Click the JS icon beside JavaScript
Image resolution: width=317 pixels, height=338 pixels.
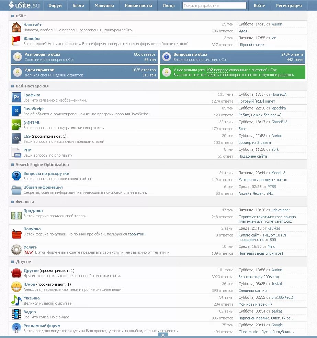point(16,111)
